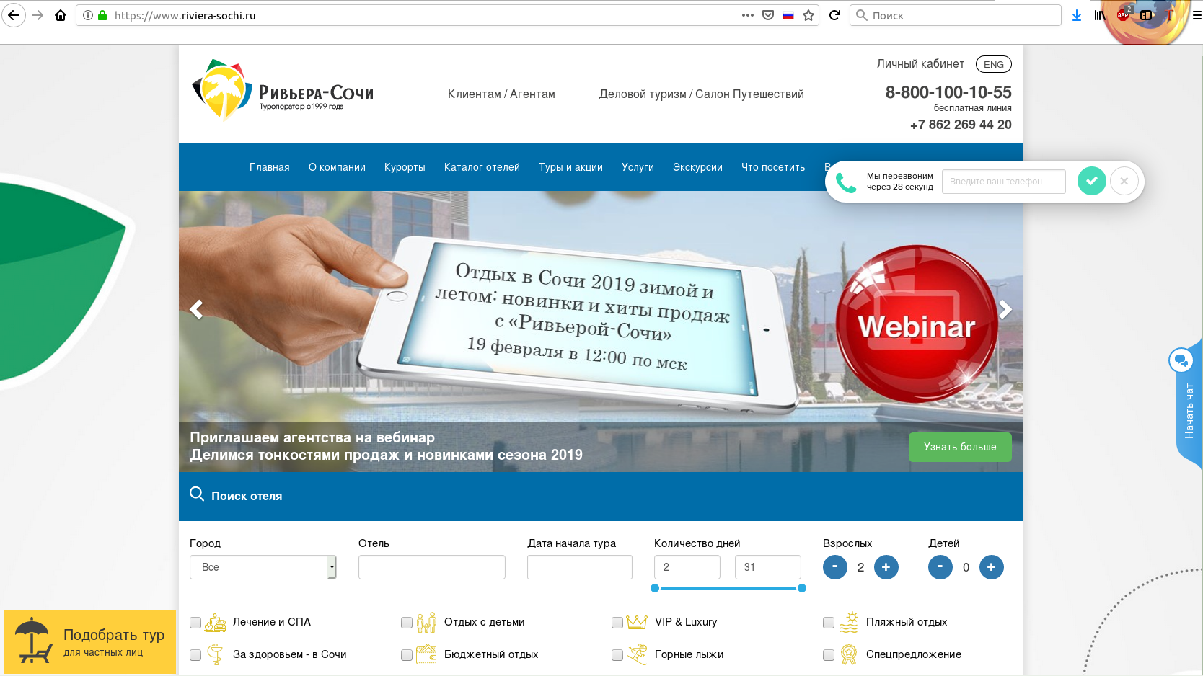Open the Курорты menu item
Screen dimensions: 1203x676
[x=405, y=167]
